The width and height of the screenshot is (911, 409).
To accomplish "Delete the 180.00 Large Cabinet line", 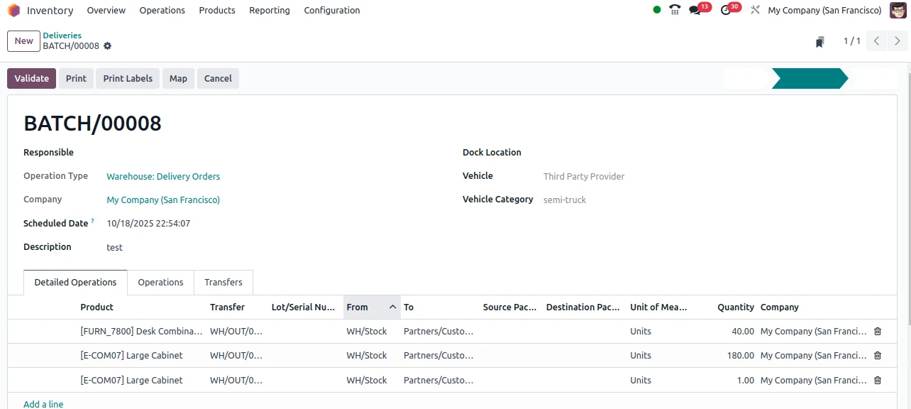I will 878,356.
